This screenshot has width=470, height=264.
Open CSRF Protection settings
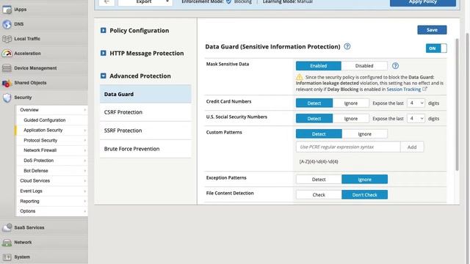tap(145, 112)
